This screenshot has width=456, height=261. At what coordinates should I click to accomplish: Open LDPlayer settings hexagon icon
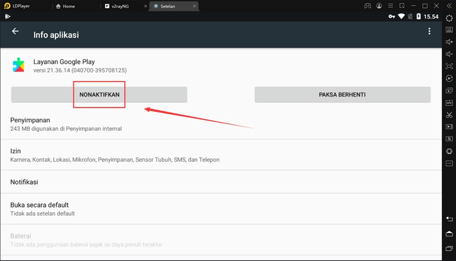449,18
